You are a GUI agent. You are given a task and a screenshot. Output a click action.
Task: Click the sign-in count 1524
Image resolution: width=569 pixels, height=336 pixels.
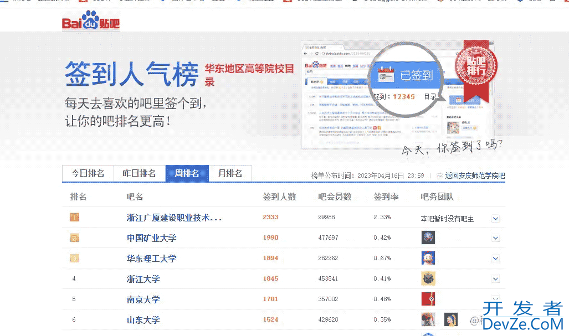[271, 319]
